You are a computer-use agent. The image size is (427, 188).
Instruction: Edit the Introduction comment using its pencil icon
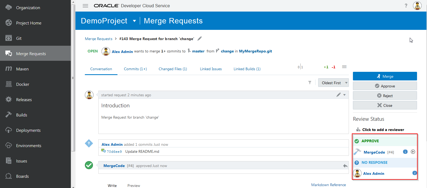338,95
